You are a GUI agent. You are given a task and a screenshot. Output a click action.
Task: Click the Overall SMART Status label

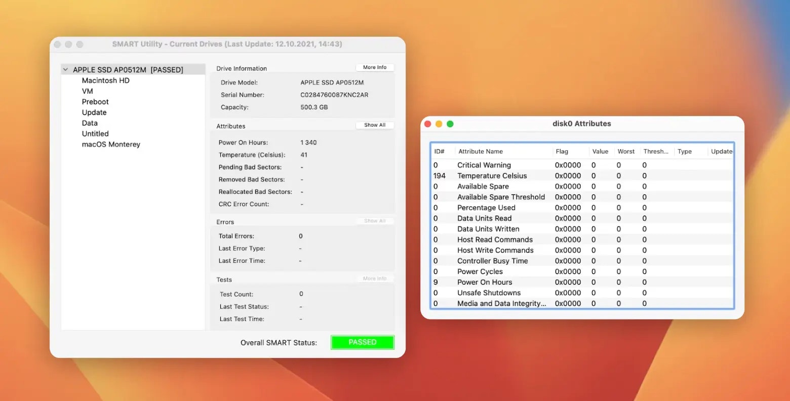click(279, 343)
